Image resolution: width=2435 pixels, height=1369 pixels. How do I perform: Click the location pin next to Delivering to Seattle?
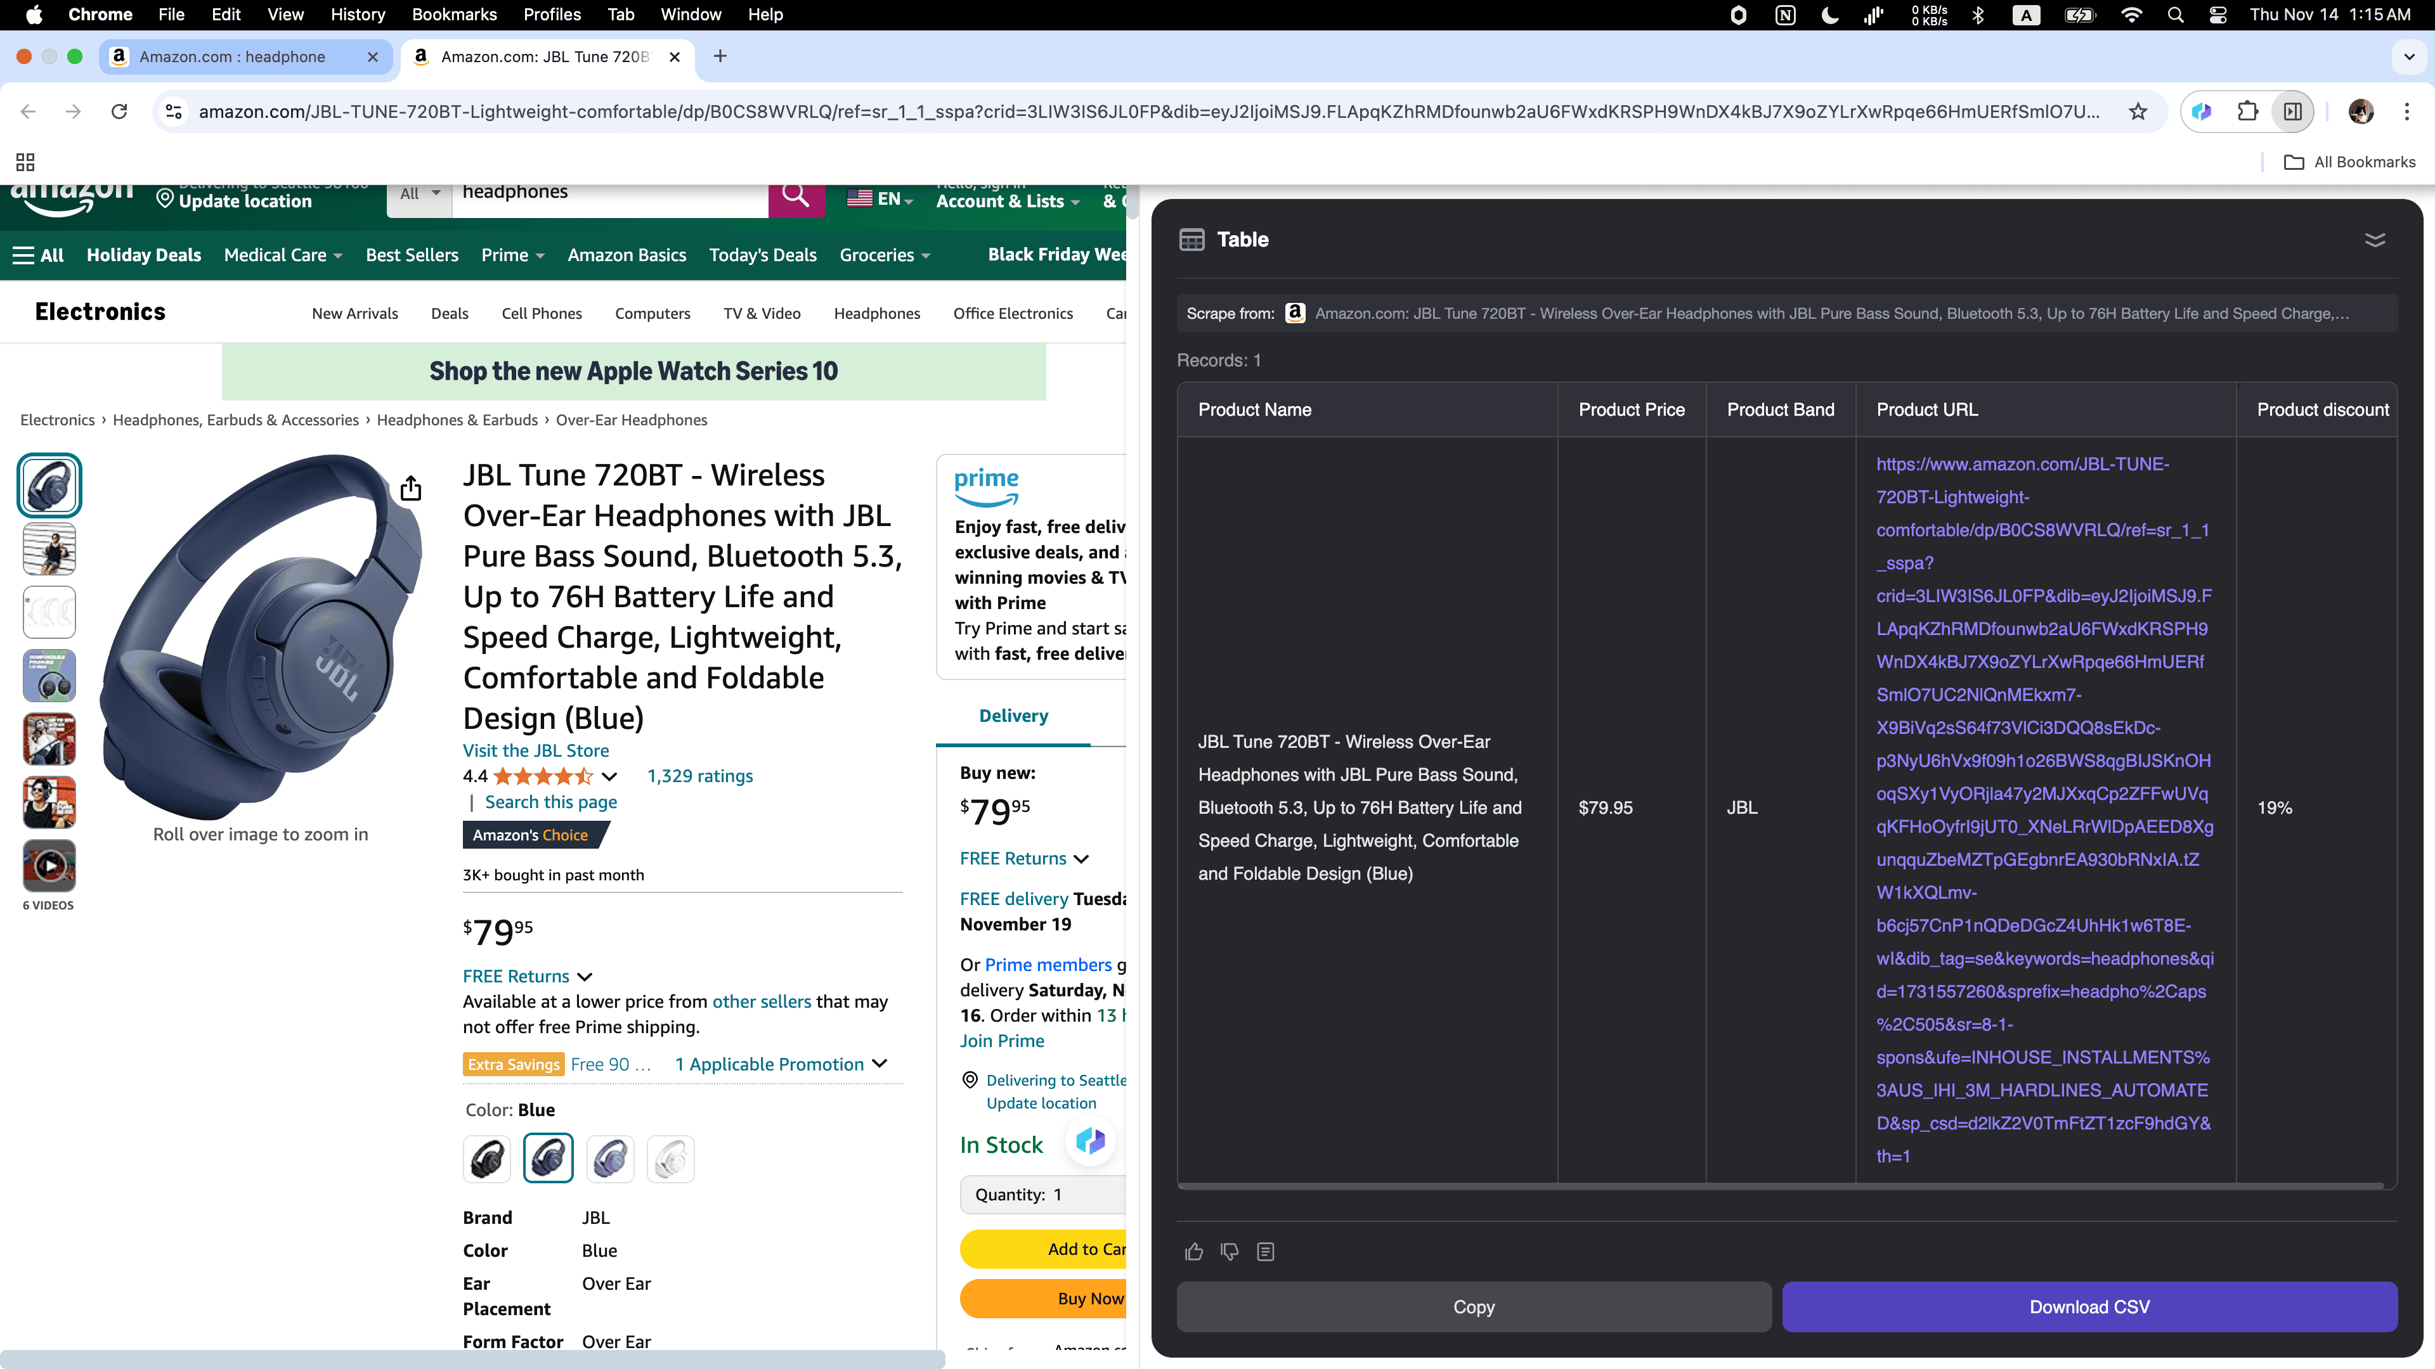pyautogui.click(x=969, y=1080)
